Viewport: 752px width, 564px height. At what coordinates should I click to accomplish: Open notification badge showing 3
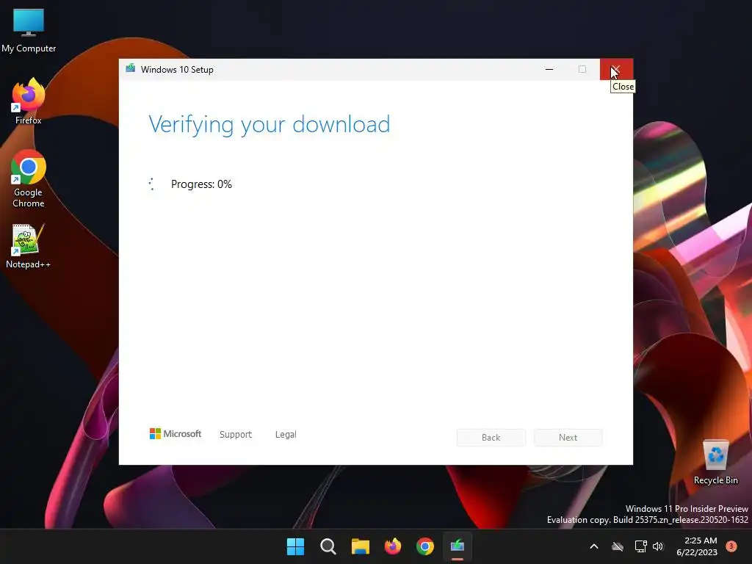click(x=731, y=546)
